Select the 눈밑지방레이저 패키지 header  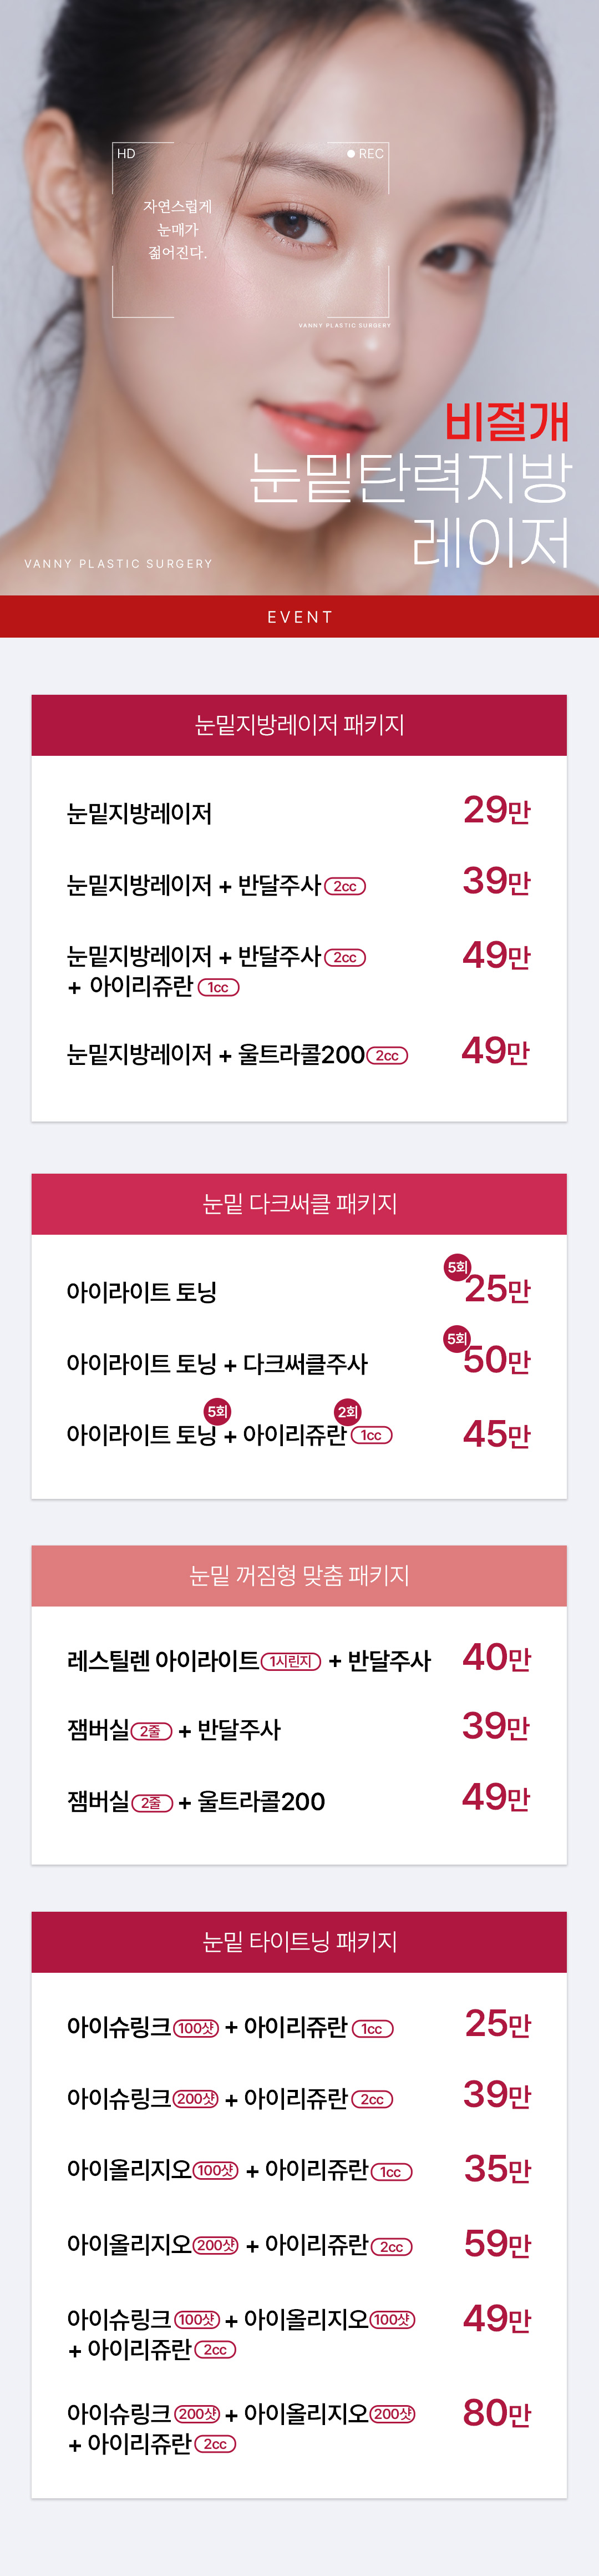click(299, 725)
